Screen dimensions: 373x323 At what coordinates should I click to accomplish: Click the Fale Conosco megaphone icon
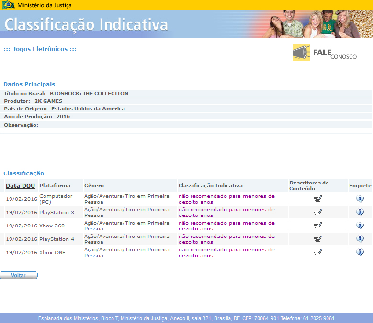(x=301, y=53)
